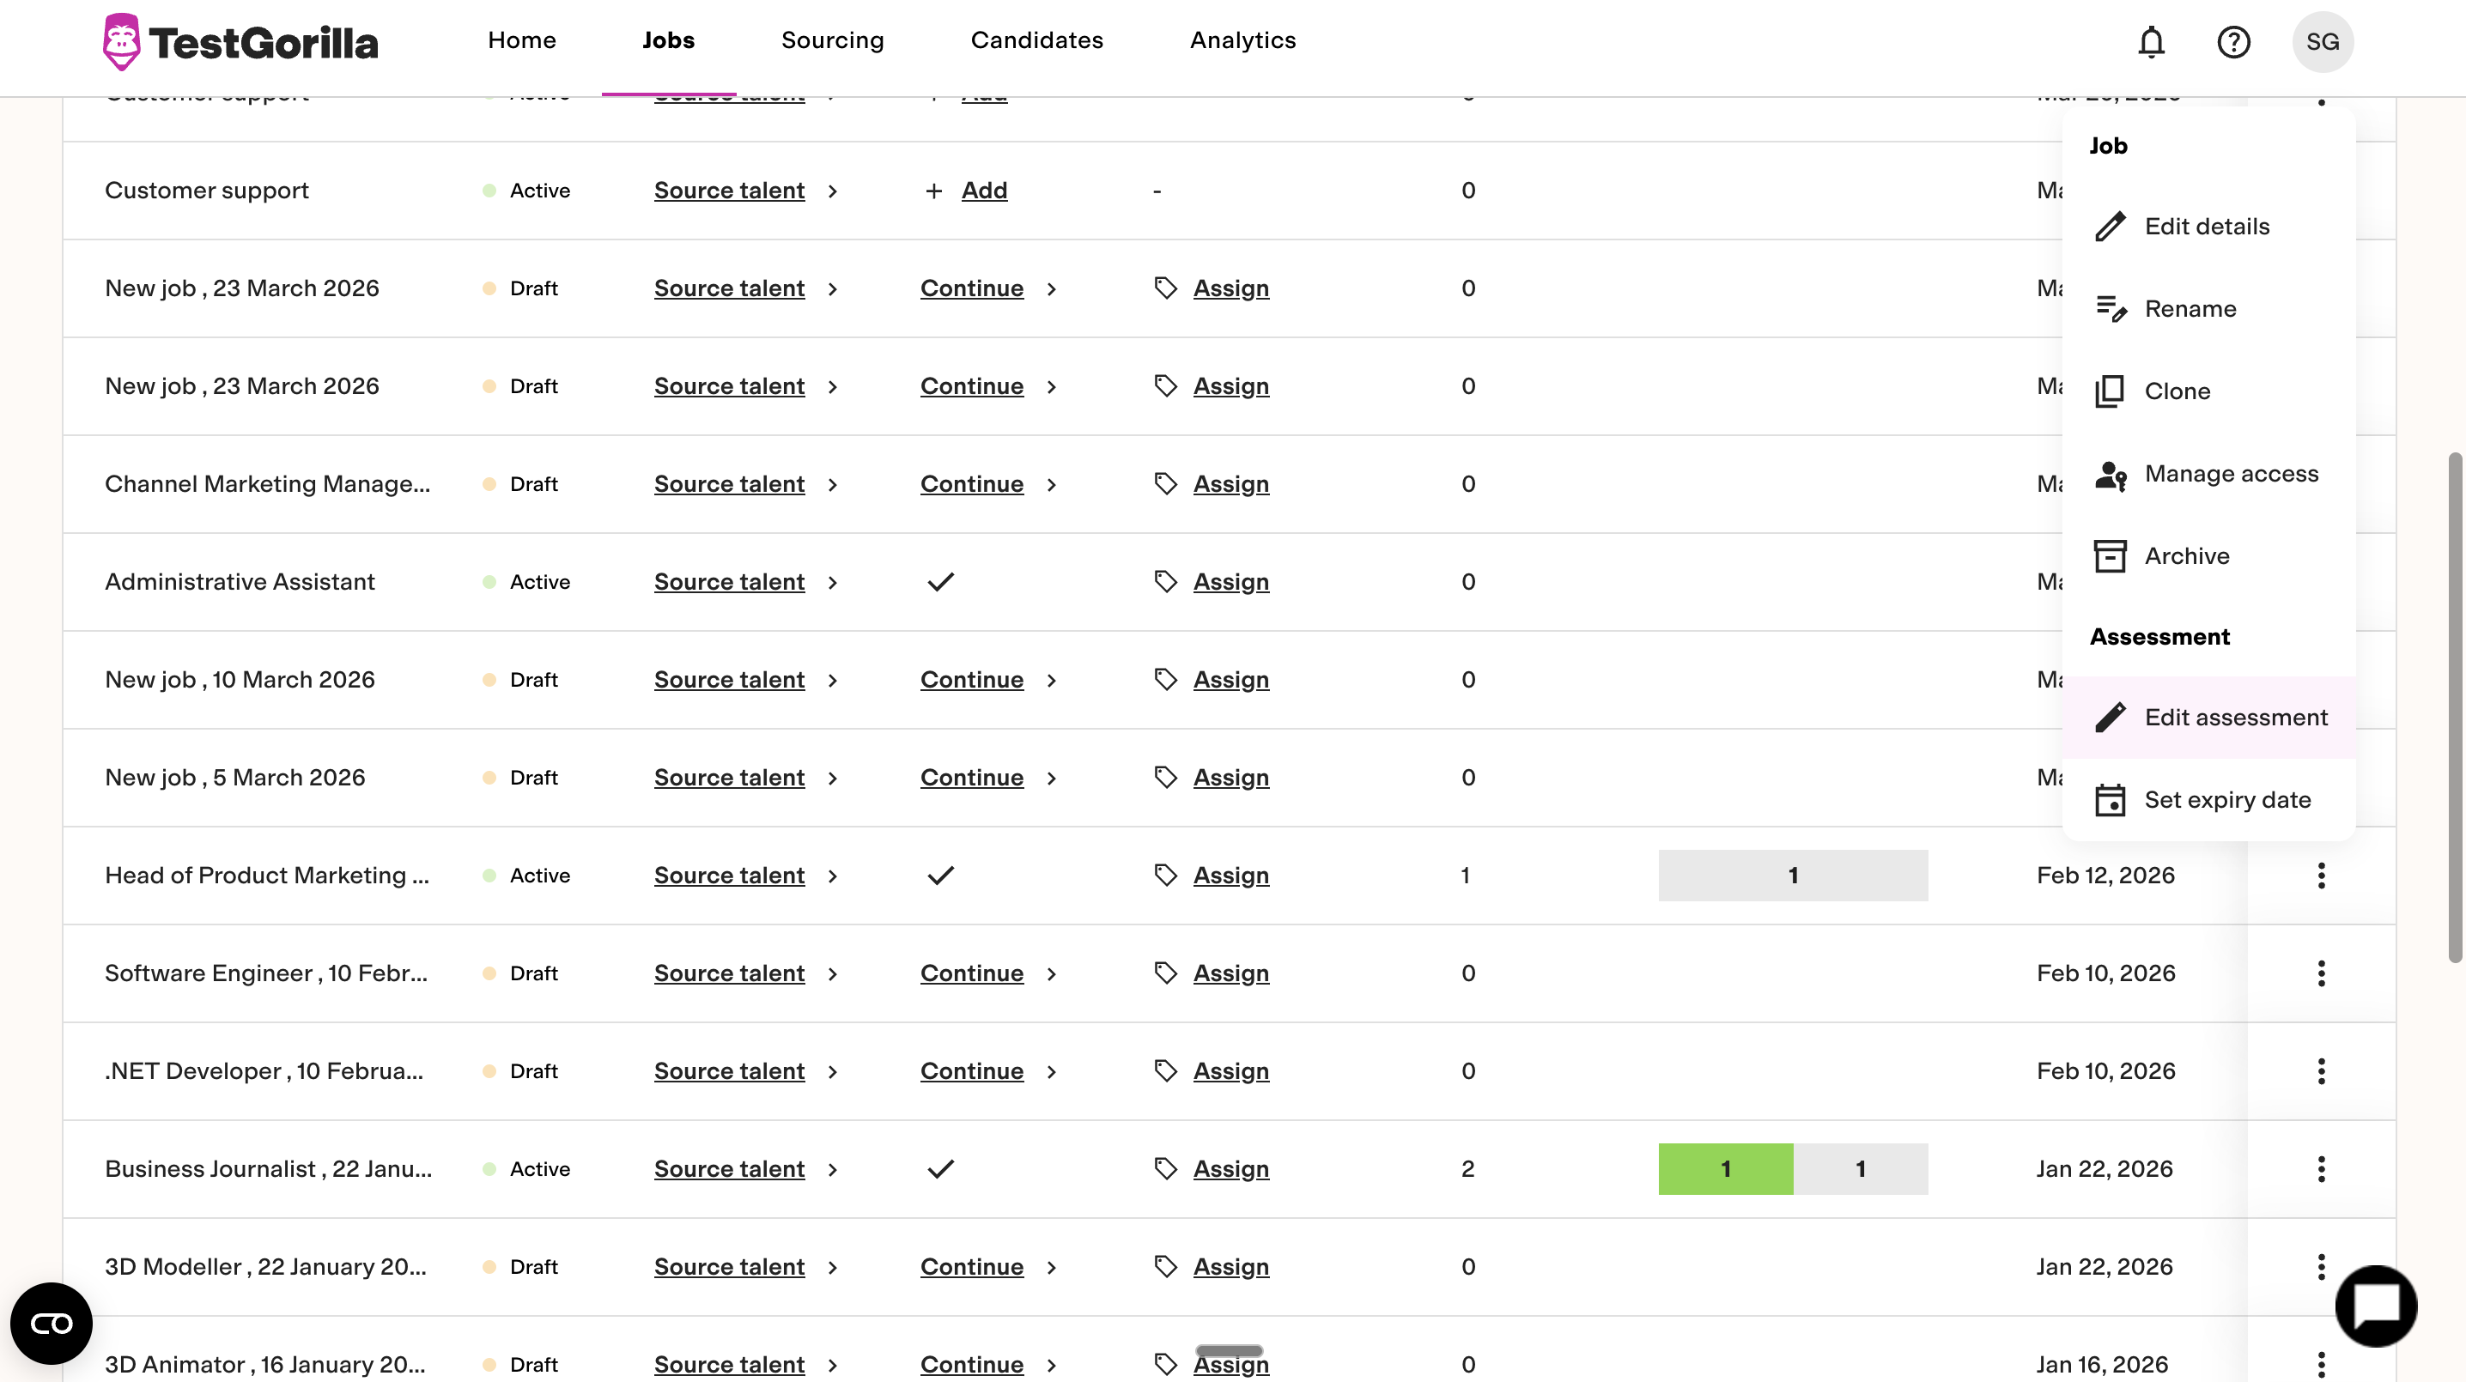
Task: Open kebab menu for Head of Product Marketing
Action: click(x=2321, y=875)
